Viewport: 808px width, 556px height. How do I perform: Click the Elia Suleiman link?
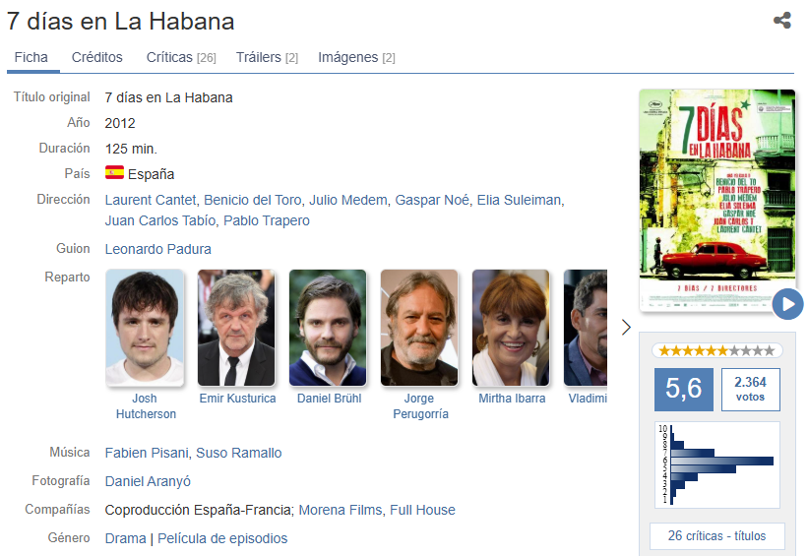point(519,200)
